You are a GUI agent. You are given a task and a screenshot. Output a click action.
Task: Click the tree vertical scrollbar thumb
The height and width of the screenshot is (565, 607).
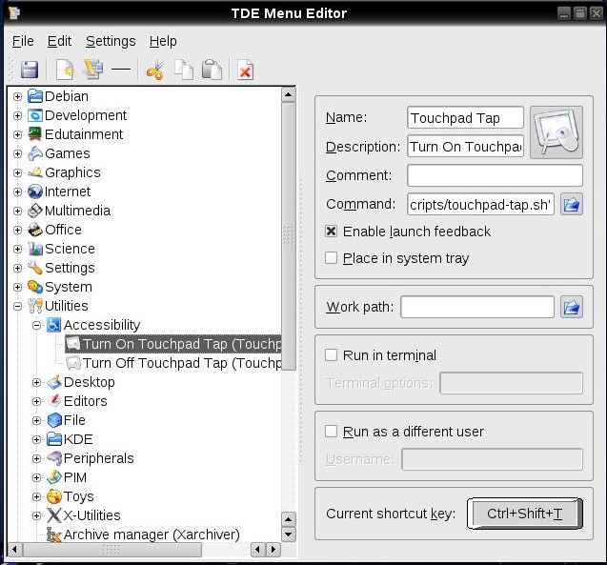tap(289, 236)
